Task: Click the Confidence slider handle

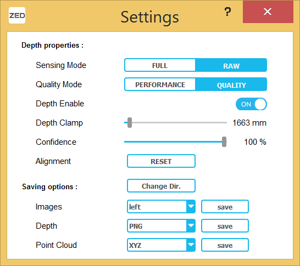Action: pyautogui.click(x=224, y=142)
